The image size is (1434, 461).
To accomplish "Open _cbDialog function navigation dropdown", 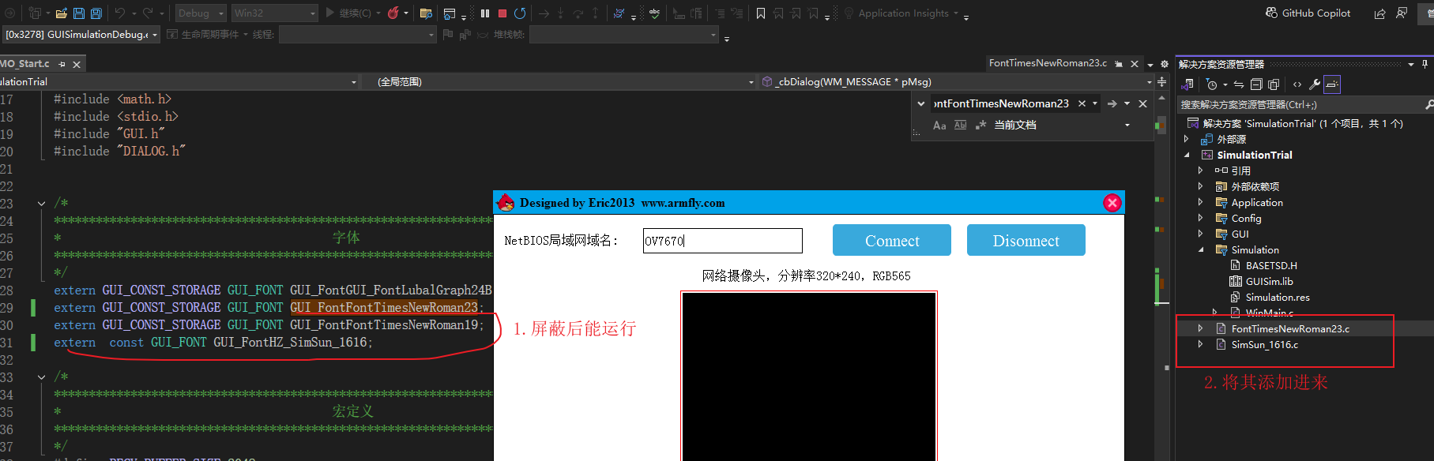I will [957, 82].
